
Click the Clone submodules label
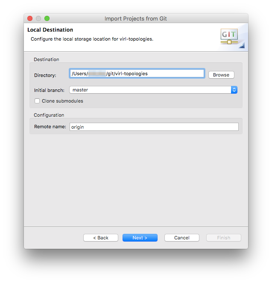pos(62,101)
